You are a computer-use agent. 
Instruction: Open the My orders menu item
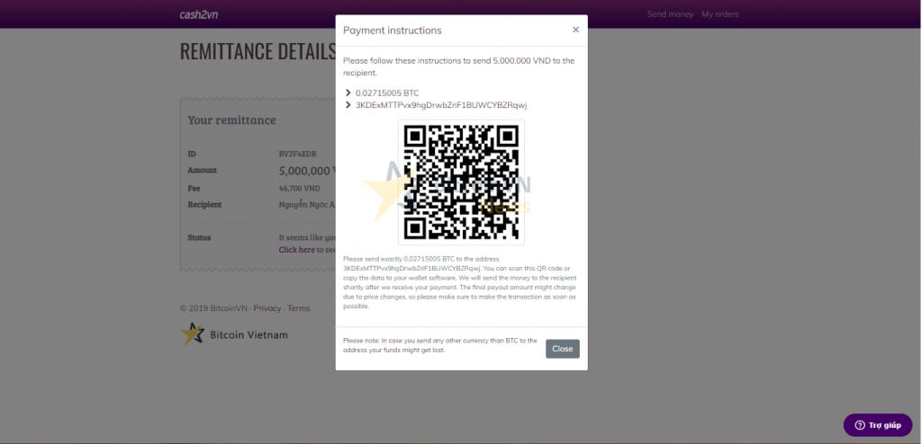tap(719, 14)
